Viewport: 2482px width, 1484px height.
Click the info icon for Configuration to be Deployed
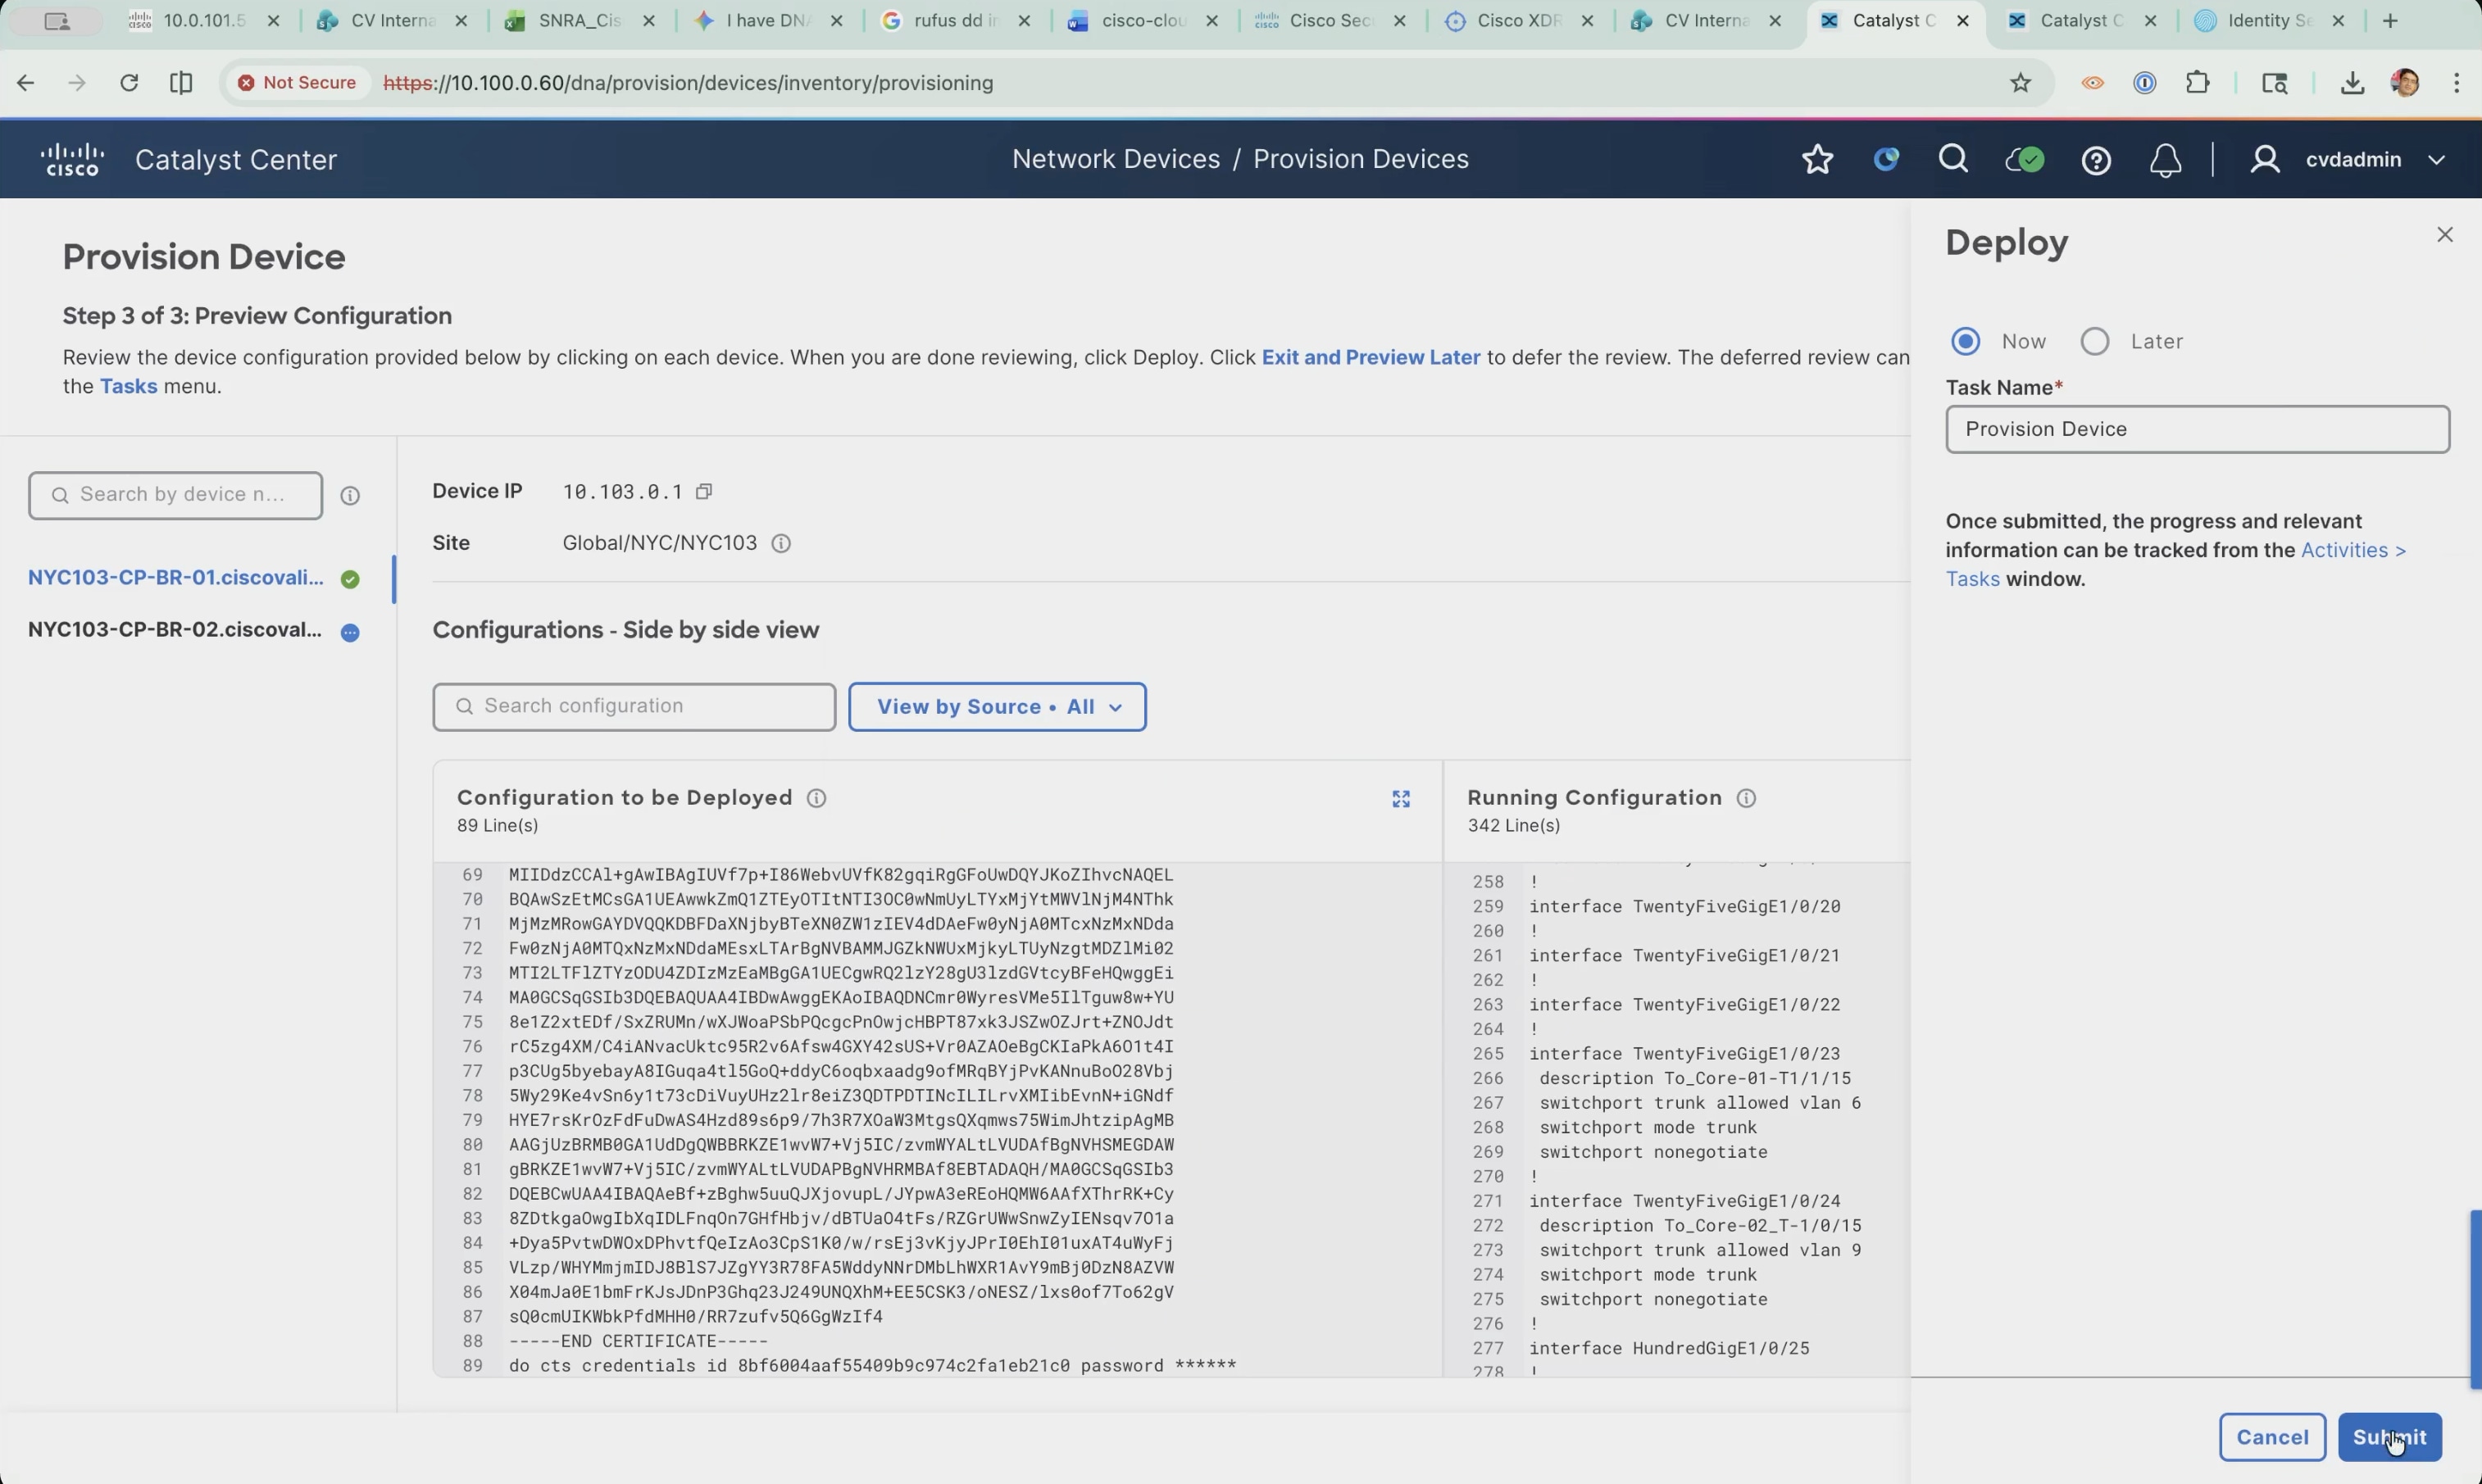click(x=816, y=798)
